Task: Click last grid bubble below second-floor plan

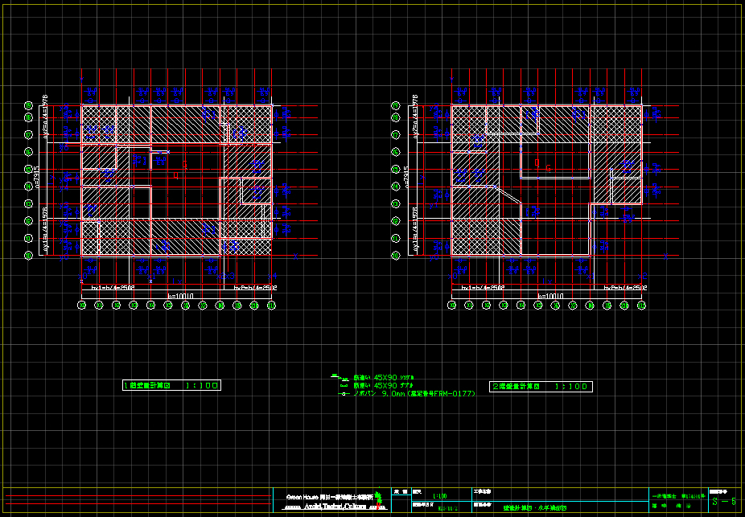Action: click(x=641, y=306)
